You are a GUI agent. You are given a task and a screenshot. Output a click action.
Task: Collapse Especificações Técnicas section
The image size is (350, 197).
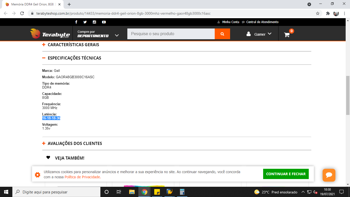pyautogui.click(x=72, y=58)
